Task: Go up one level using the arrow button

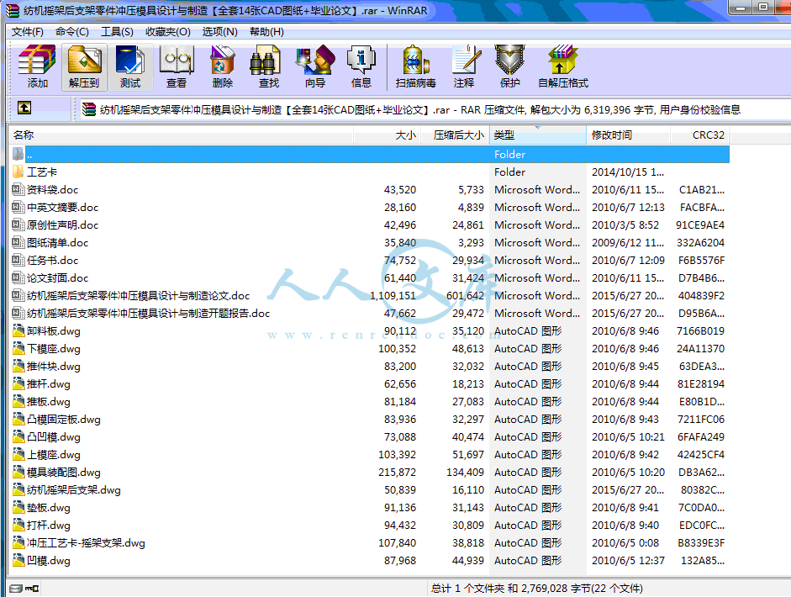Action: click(x=24, y=108)
